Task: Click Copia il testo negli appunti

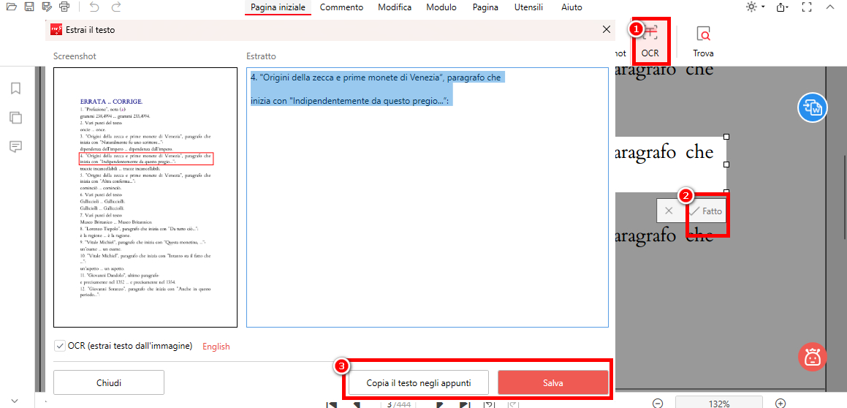Action: [419, 383]
